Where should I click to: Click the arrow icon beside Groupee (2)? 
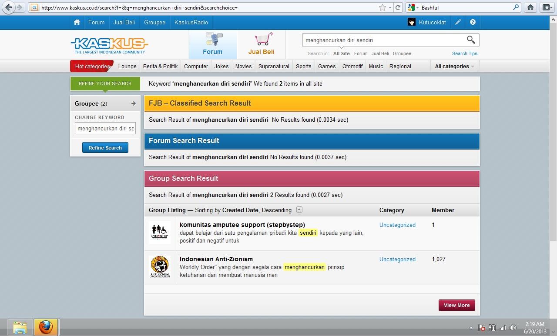133,103
